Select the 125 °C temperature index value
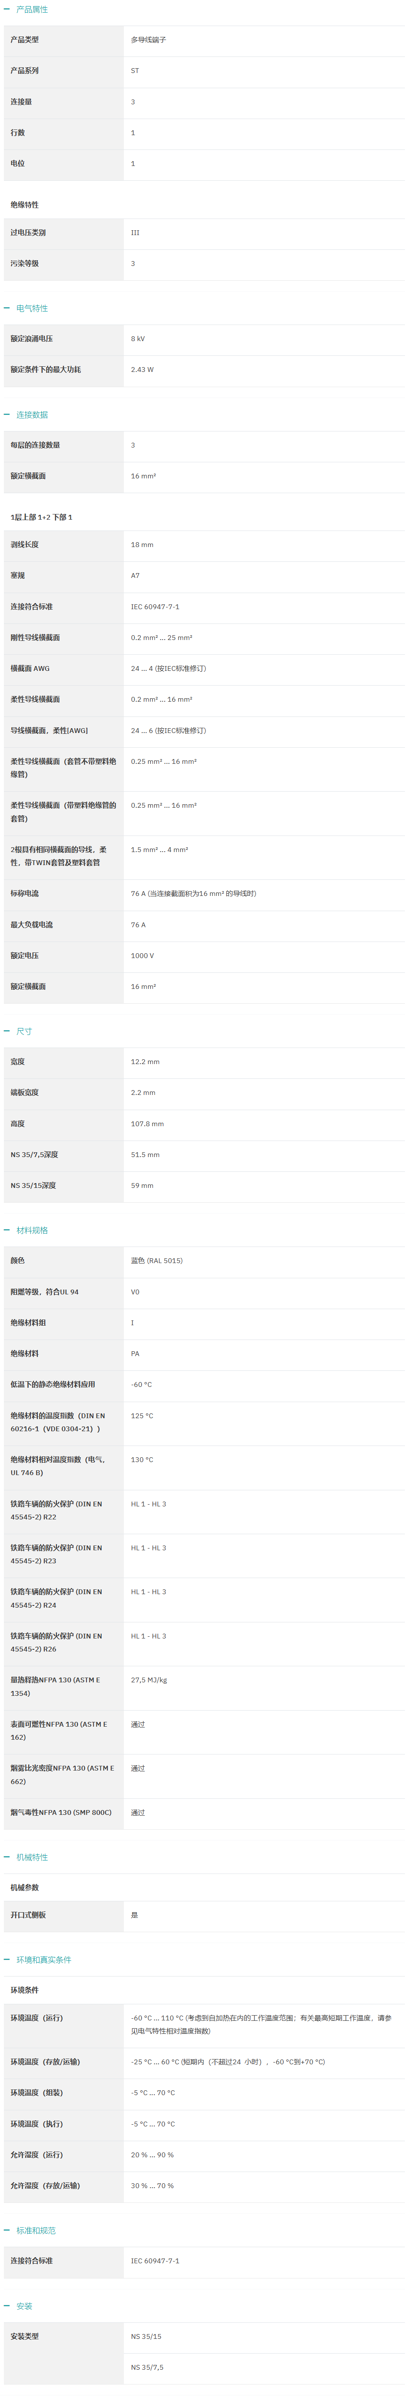 click(143, 1416)
